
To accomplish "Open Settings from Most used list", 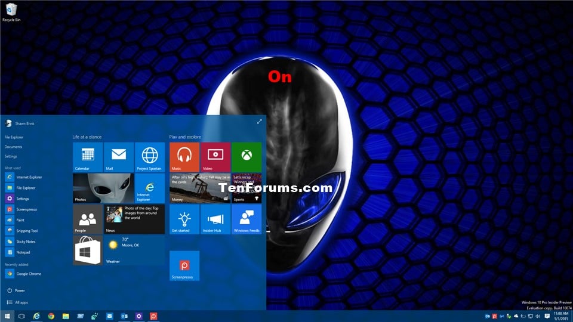I will coord(17,199).
